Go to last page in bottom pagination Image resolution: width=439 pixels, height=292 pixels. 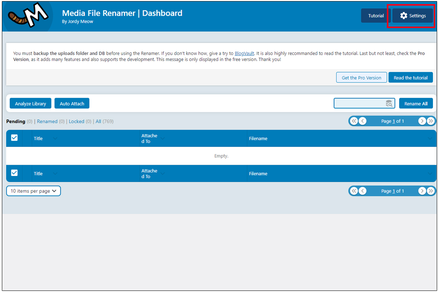[431, 191]
